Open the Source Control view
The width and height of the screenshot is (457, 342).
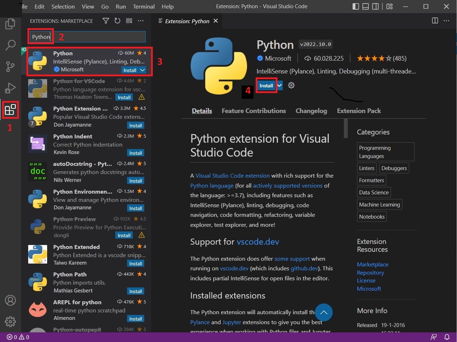coord(10,66)
